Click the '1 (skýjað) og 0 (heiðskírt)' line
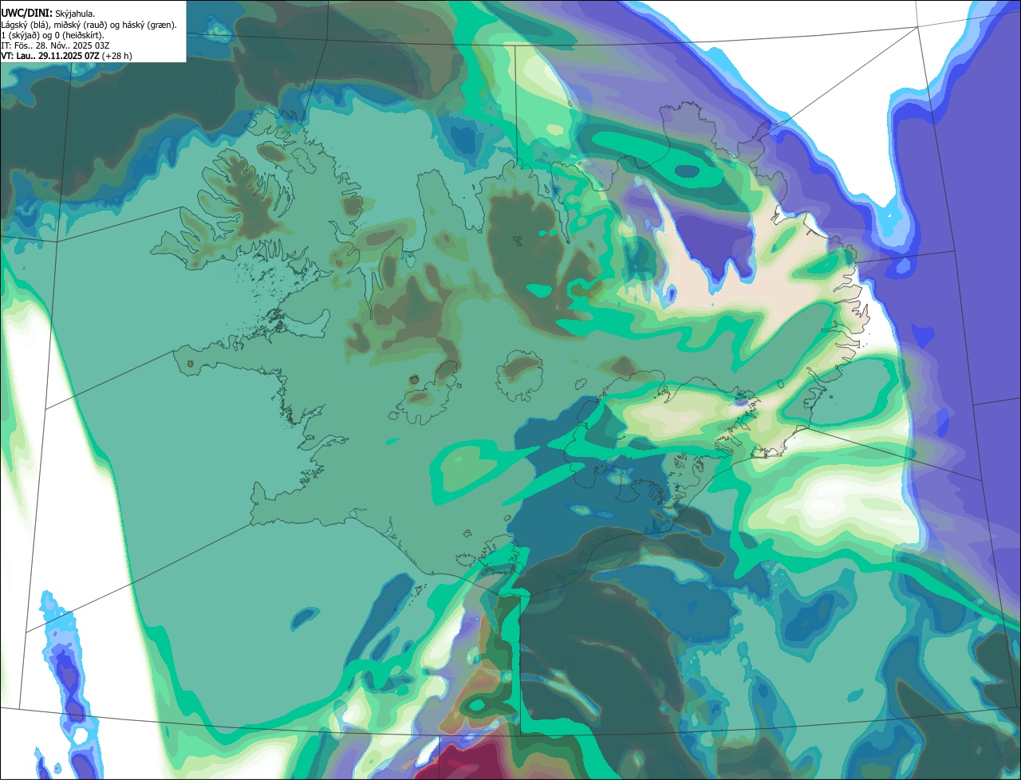The height and width of the screenshot is (780, 1021). (x=53, y=35)
